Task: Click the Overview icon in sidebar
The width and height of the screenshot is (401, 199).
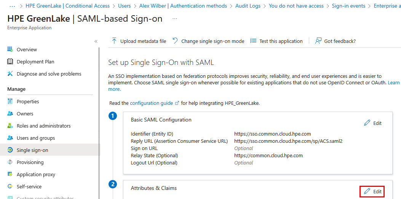Action: pyautogui.click(x=10, y=49)
